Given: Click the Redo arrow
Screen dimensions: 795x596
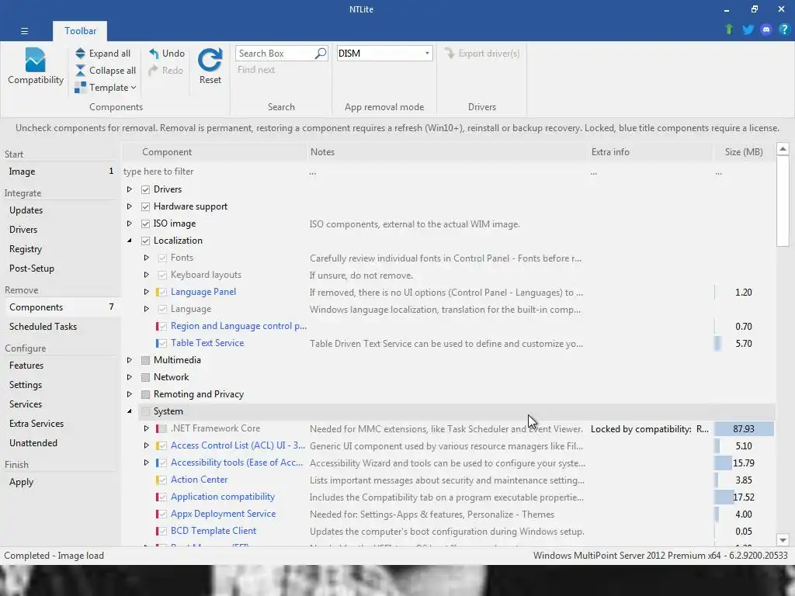Looking at the screenshot, I should [x=154, y=71].
